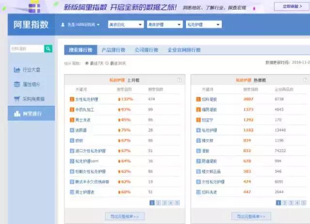Image resolution: width=310 pixels, height=224 pixels.
Task: Select 阿里排行 in the sidebar
Action: coord(32,114)
